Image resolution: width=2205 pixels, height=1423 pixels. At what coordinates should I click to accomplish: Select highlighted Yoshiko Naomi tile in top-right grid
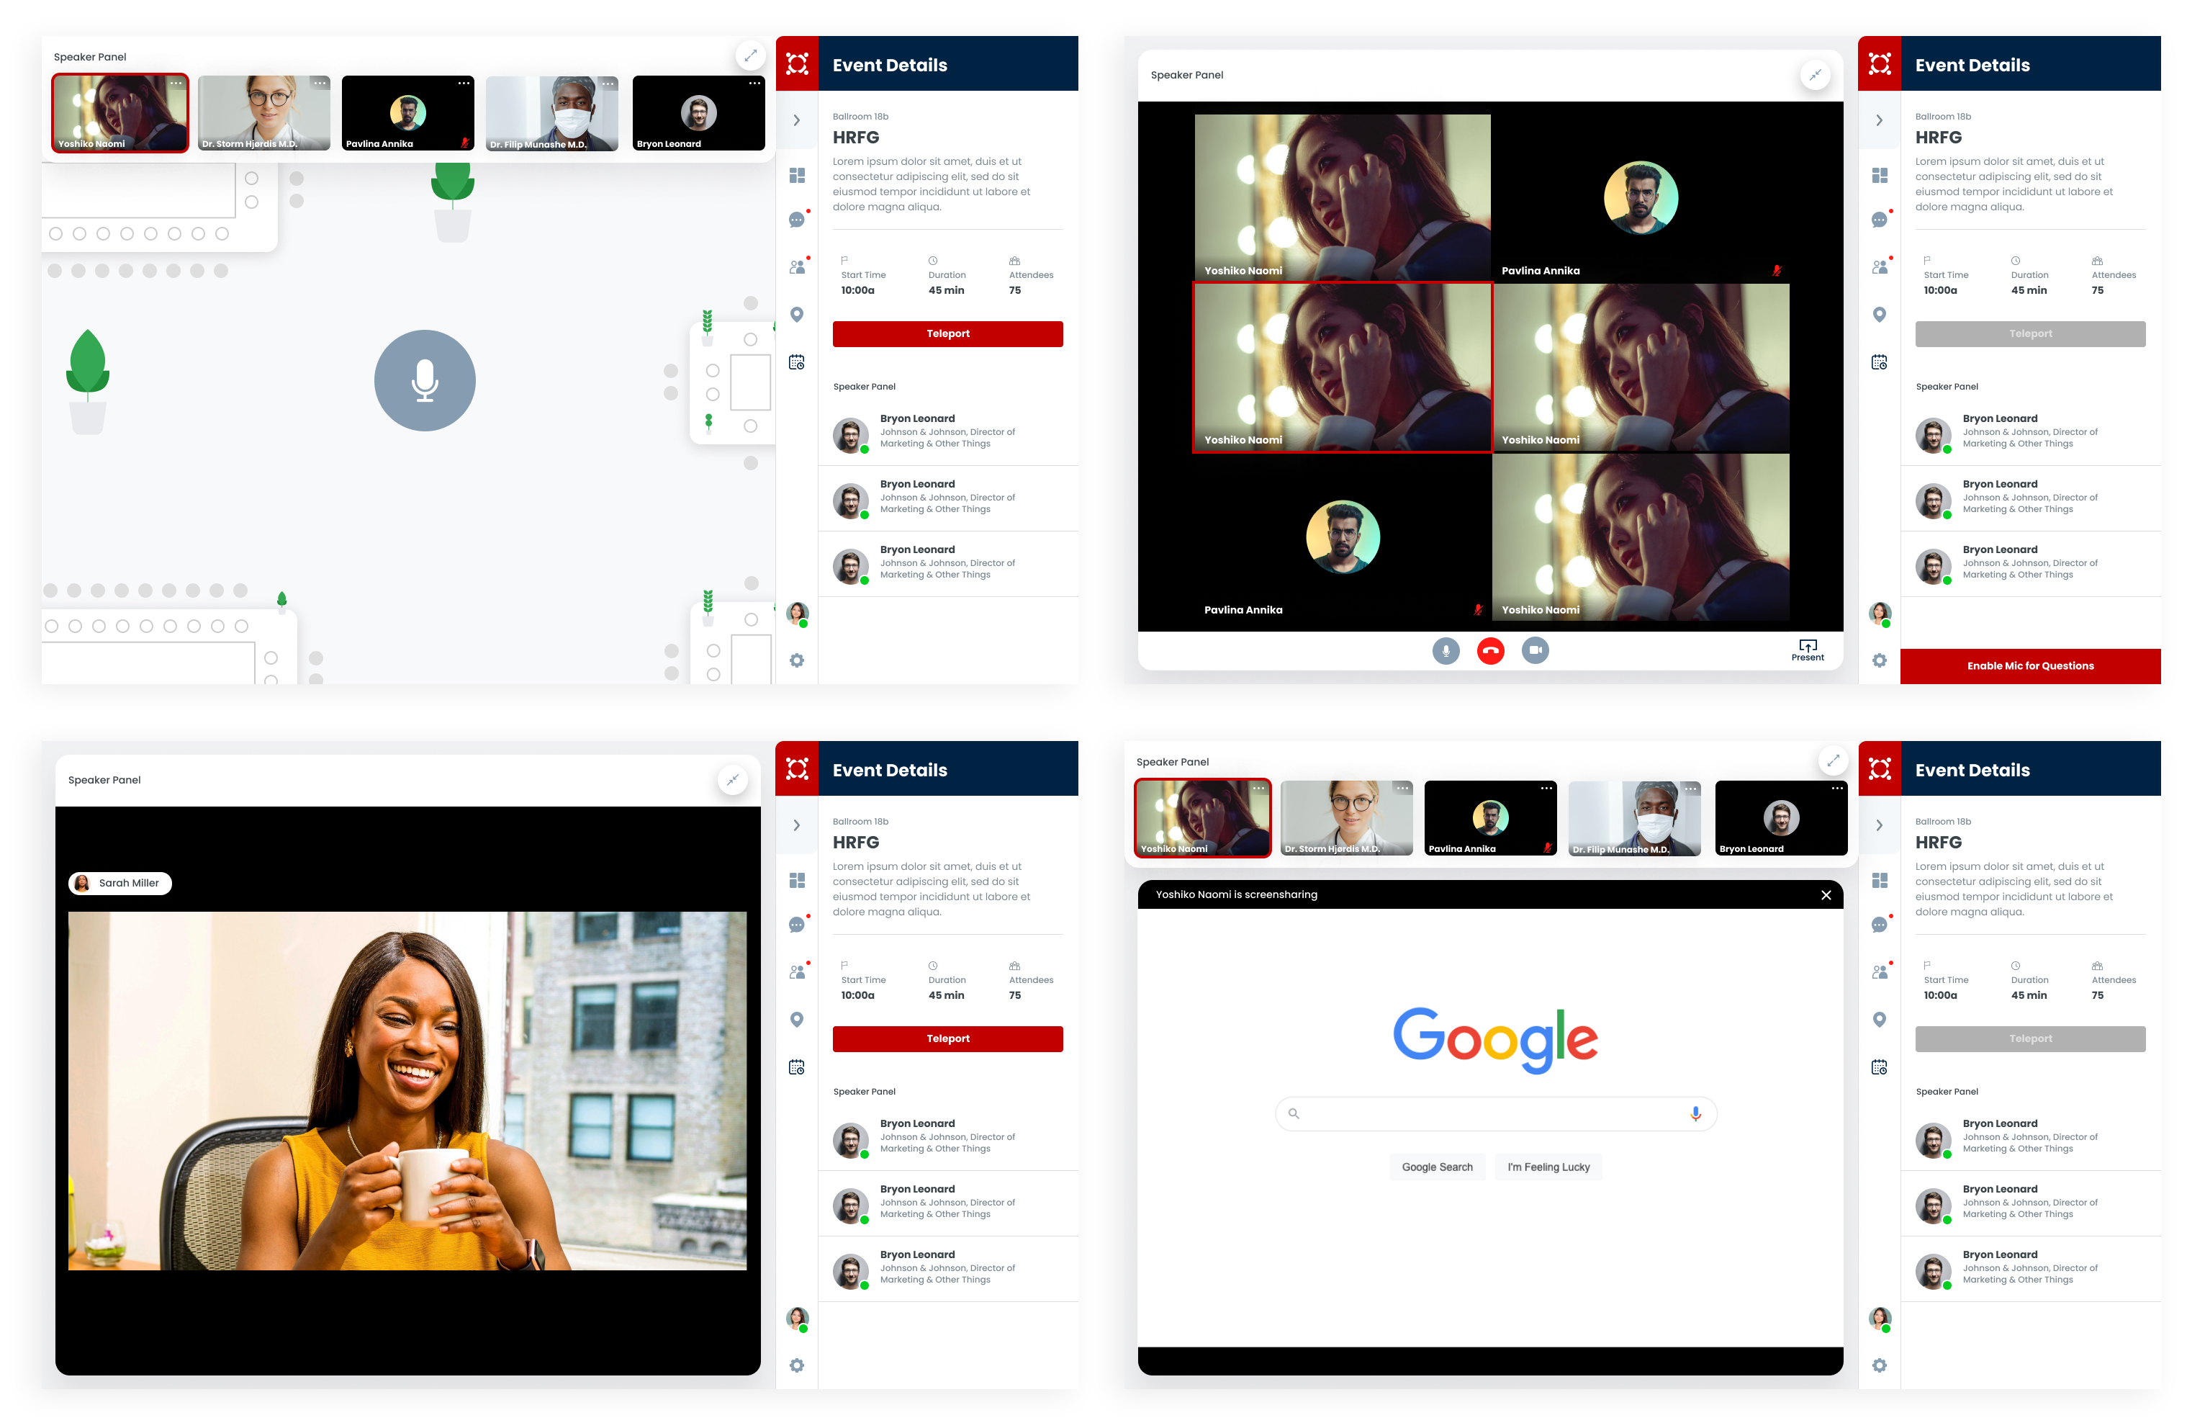1342,367
